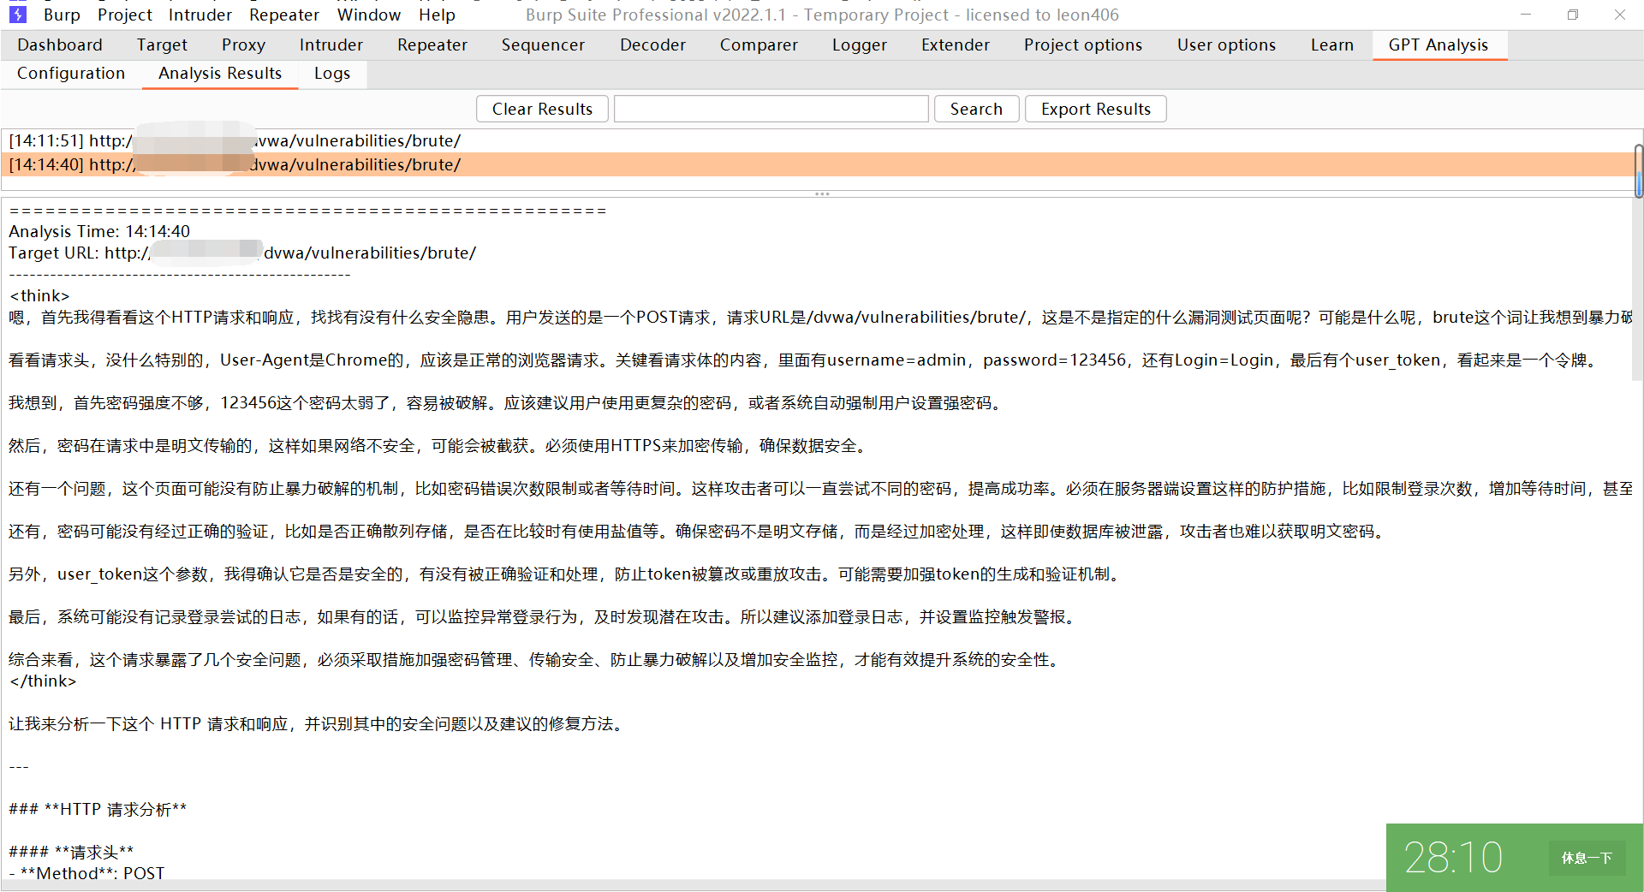Image resolution: width=1644 pixels, height=892 pixels.
Task: Restore down the Burp Suite window
Action: tap(1573, 15)
